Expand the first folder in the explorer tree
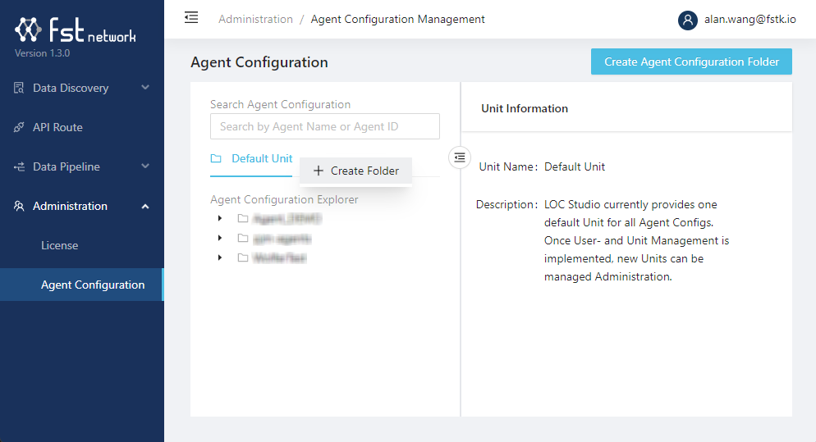Viewport: 816px width, 442px height. coord(219,218)
